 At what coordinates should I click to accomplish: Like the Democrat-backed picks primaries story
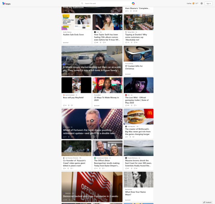coord(64,200)
